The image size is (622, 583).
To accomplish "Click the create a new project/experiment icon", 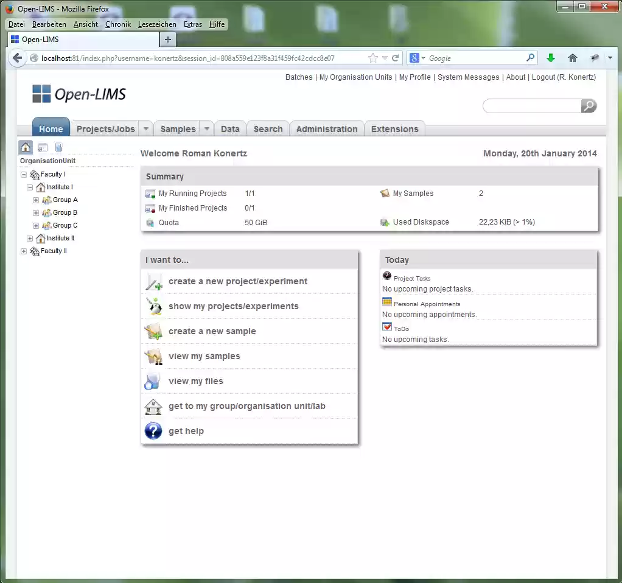I will coord(153,281).
